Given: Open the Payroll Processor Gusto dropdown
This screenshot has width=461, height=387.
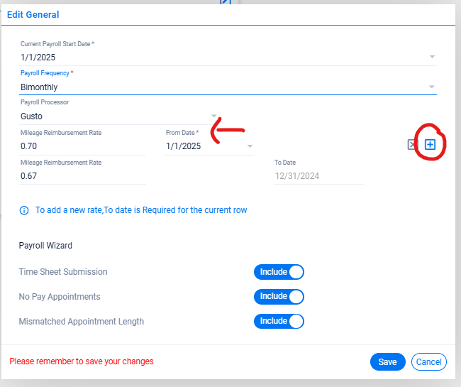Looking at the screenshot, I should pyautogui.click(x=214, y=116).
